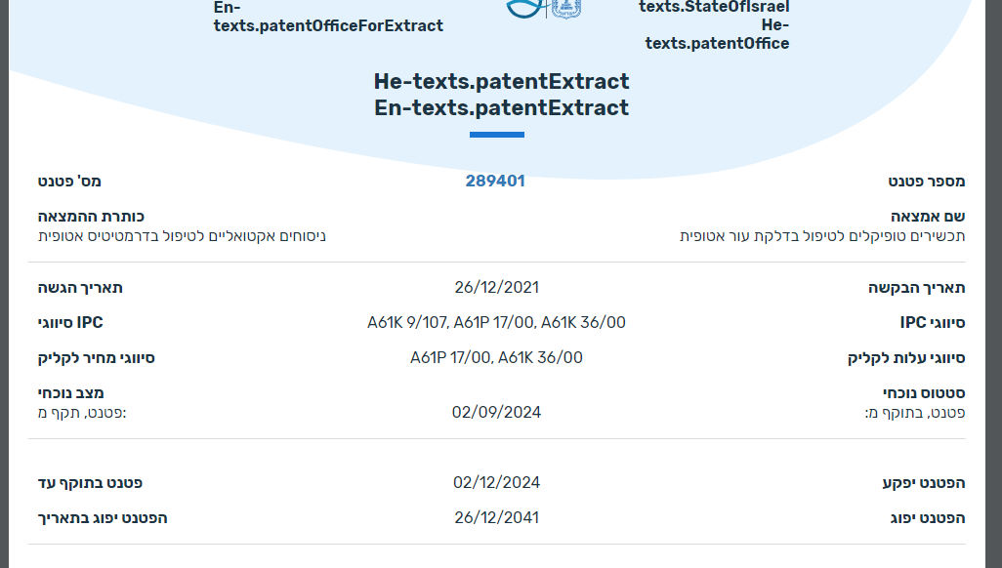This screenshot has width=1002, height=568.
Task: Click the מספר פטנט label
Action: click(927, 182)
